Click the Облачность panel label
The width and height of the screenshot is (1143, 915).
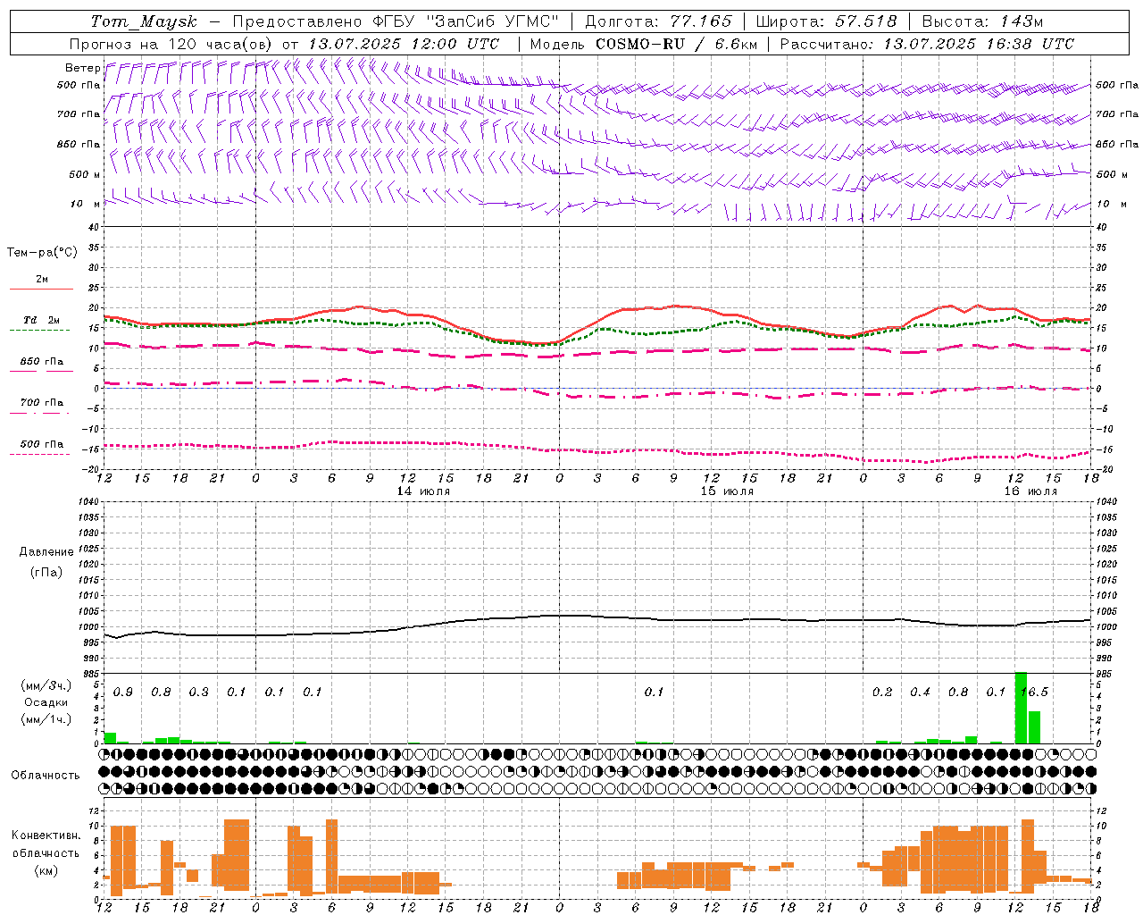click(46, 776)
